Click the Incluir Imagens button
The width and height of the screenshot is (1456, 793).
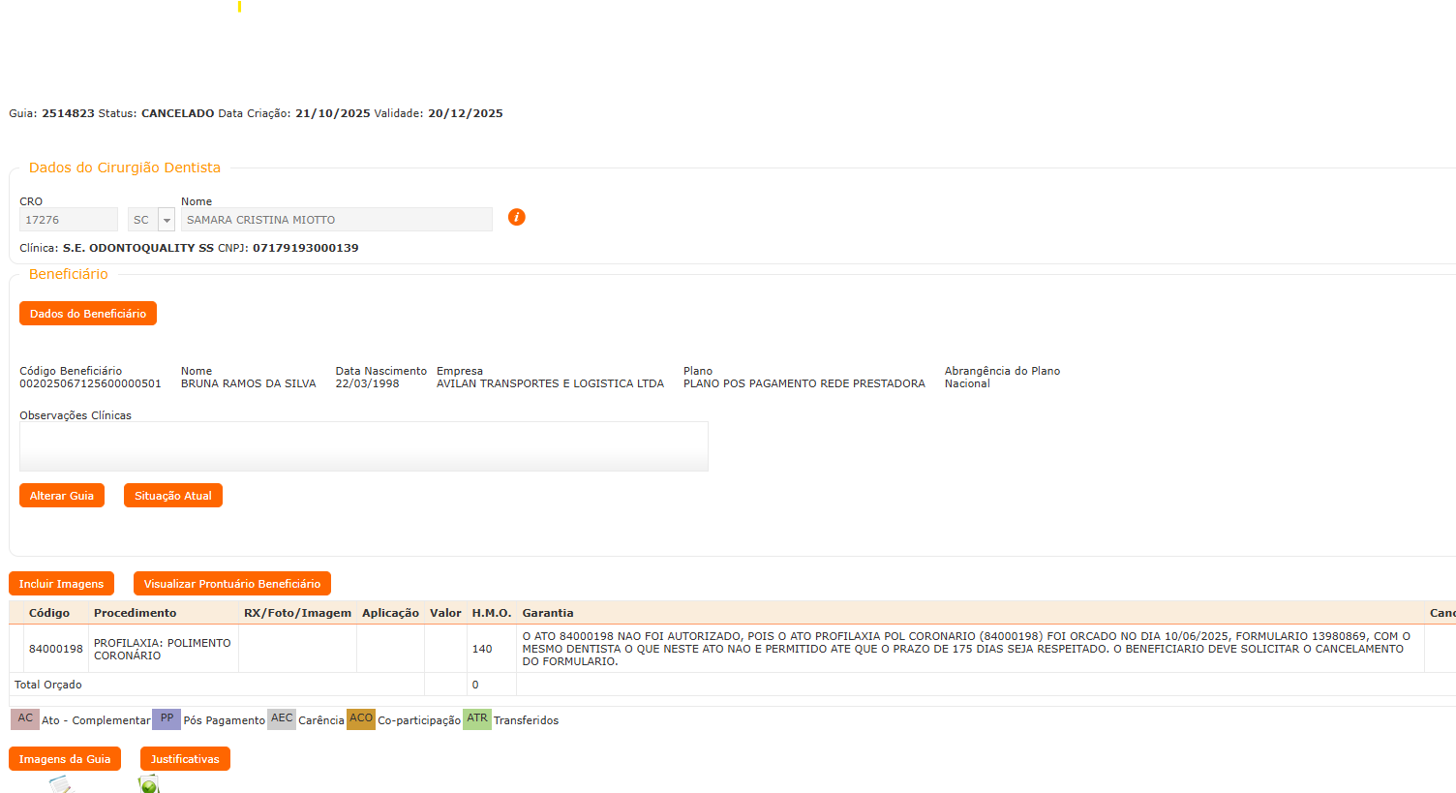click(x=61, y=584)
